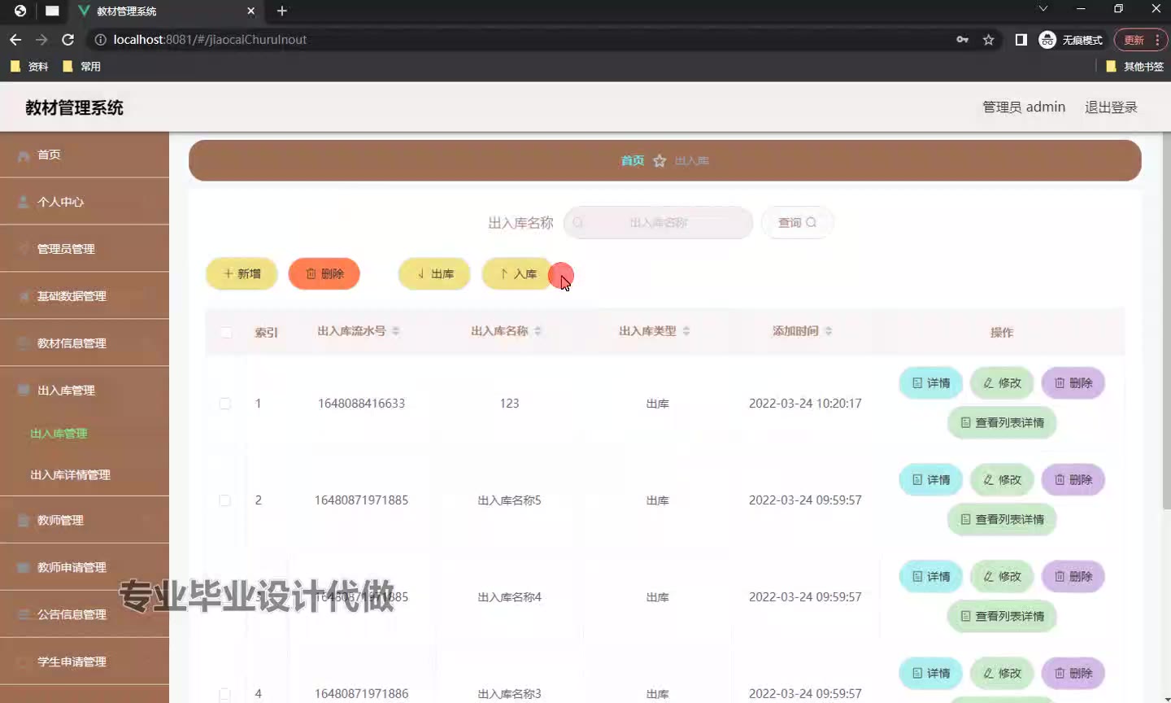Viewport: 1171px width, 703px height.
Task: Open the 资料 bookmarks folder
Action: pos(29,67)
